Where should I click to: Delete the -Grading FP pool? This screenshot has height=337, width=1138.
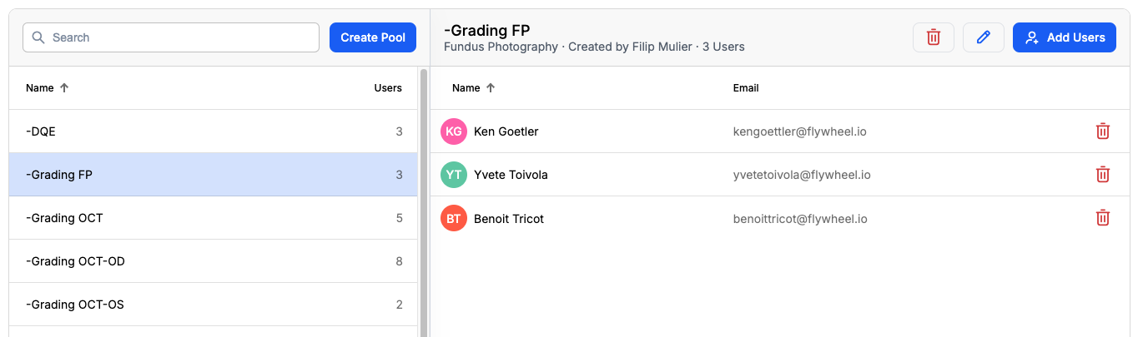(934, 37)
